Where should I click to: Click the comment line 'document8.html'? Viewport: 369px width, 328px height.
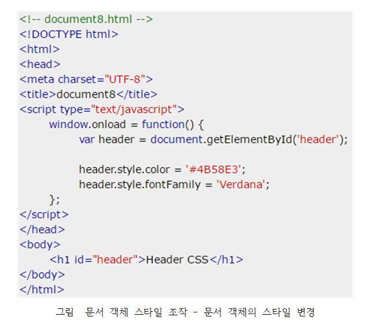[x=86, y=19]
